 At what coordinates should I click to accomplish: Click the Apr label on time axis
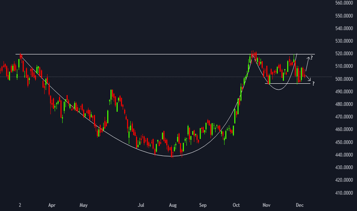tap(52, 205)
